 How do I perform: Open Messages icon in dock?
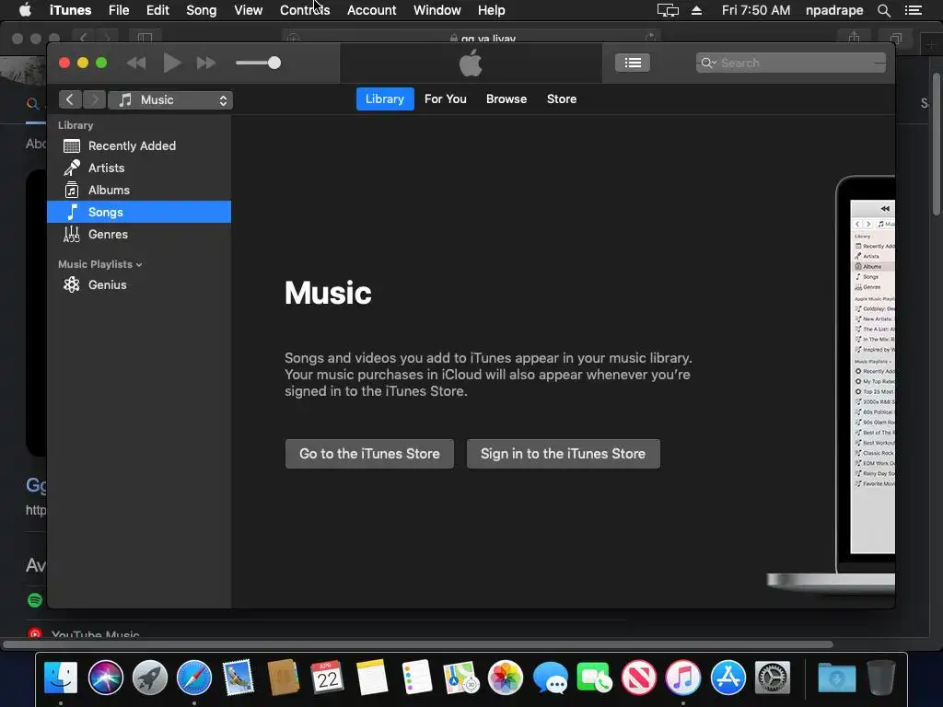tap(550, 678)
